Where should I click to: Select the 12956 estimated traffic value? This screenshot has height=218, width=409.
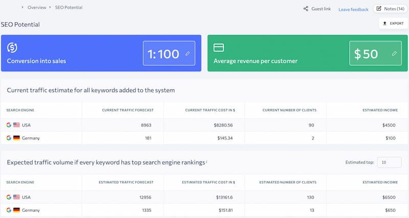[145, 198]
